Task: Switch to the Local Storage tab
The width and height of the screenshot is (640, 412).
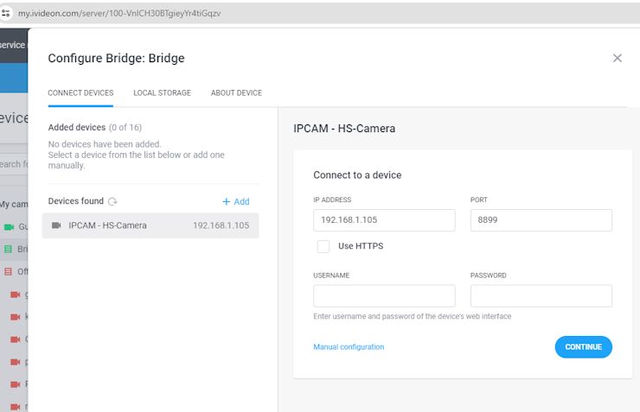Action: point(162,93)
